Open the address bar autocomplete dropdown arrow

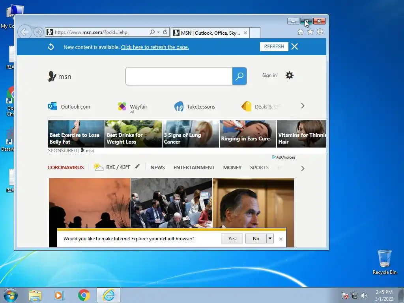159,32
